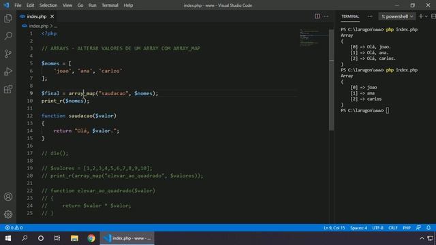
Task: Click function saudacao declaration on line 12
Action: coord(79,116)
